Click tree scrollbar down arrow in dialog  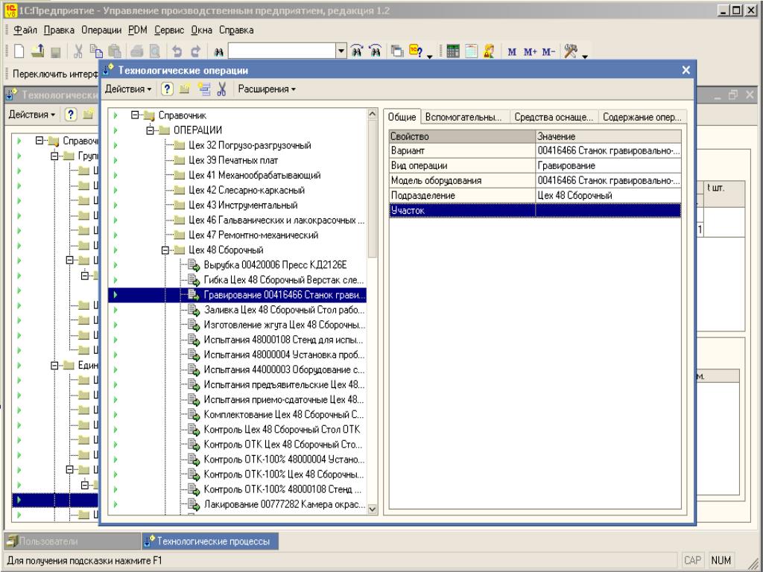373,509
